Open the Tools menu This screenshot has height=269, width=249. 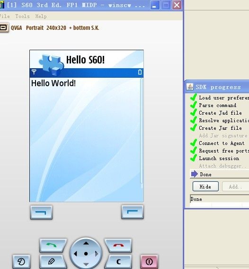click(22, 16)
